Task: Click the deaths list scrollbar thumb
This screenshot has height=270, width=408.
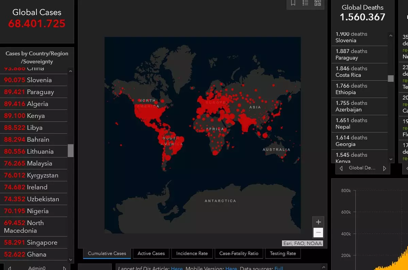Action: point(391,78)
